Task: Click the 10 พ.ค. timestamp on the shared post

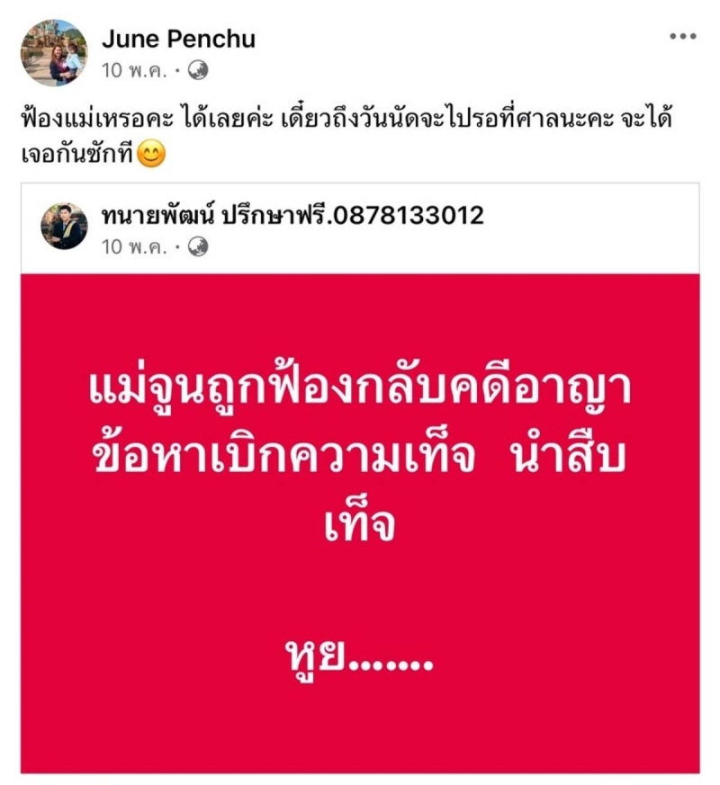Action: (134, 247)
